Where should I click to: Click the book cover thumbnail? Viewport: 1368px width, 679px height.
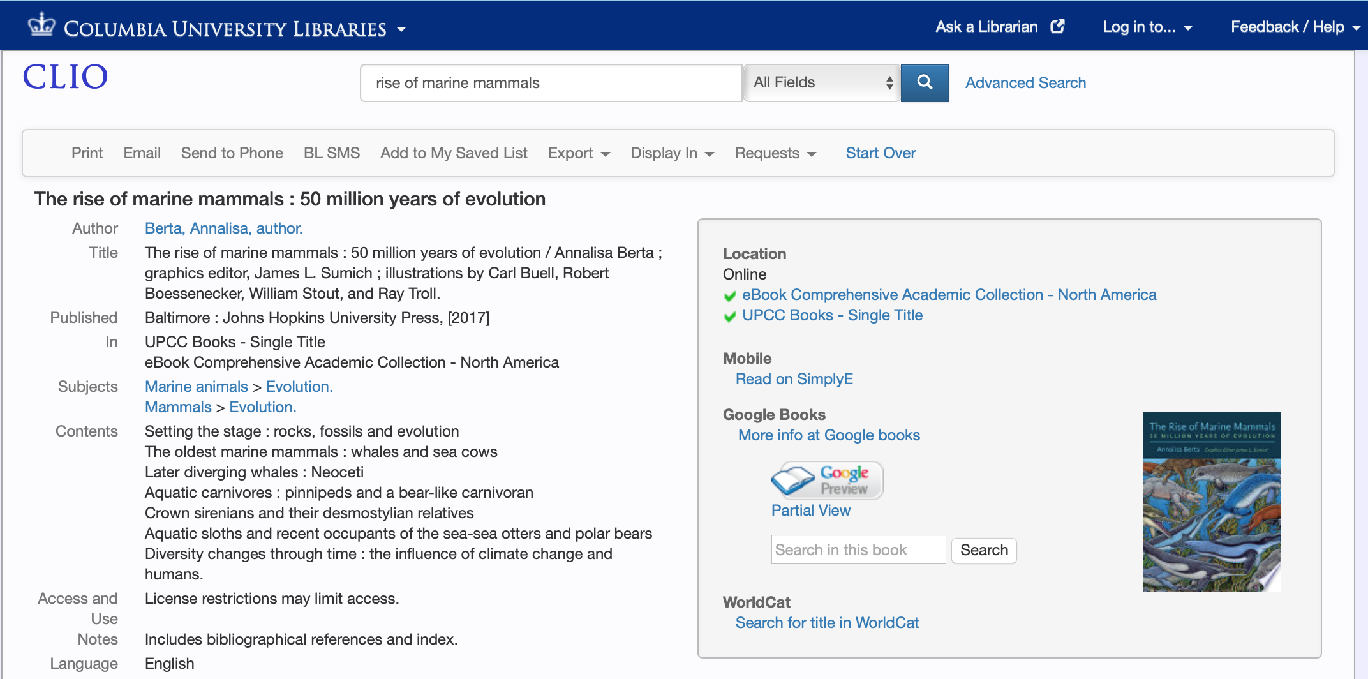(1212, 502)
